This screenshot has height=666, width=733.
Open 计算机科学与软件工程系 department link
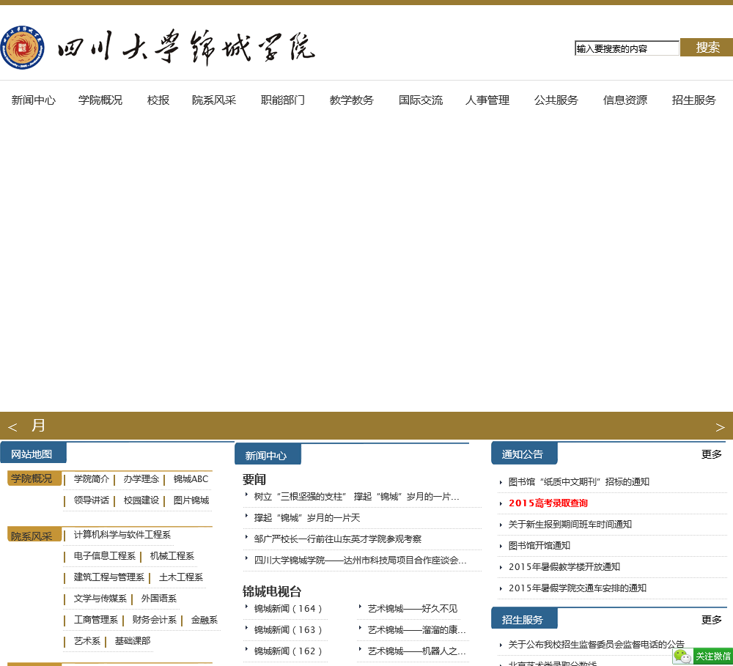click(122, 534)
